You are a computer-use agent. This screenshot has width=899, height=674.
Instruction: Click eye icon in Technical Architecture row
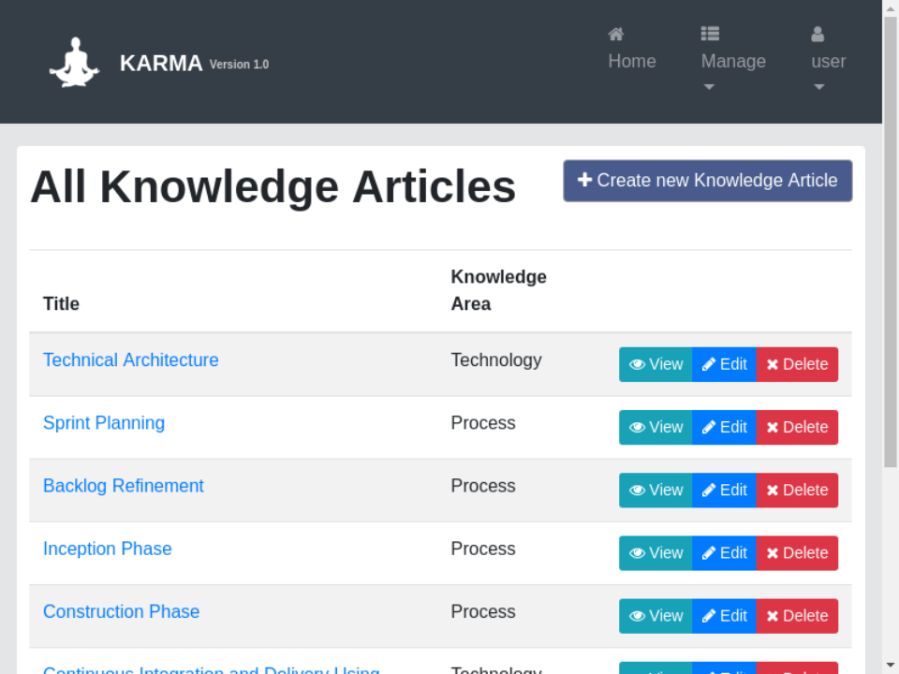tap(637, 364)
